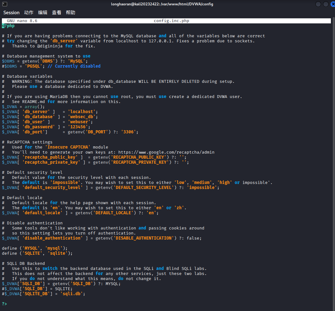Open the 查看 menu
Viewport: 335px width, 311px height.
56,13
